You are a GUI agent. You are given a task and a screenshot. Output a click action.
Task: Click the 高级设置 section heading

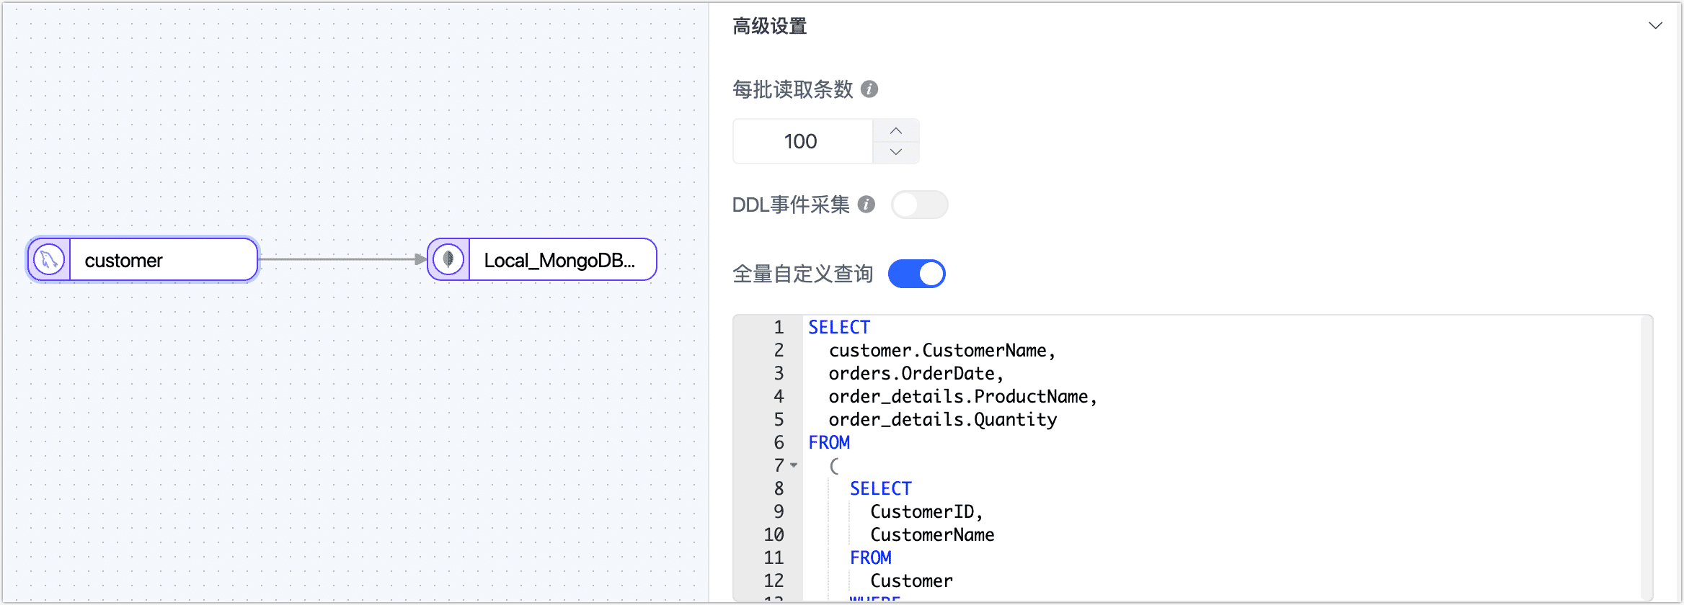769,27
